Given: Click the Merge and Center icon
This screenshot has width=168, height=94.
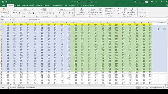Looking at the screenshot, I should tap(54, 13).
